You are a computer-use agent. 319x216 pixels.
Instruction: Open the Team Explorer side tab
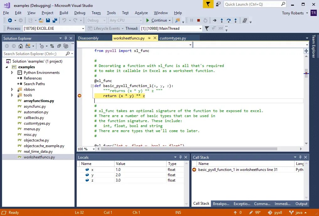tap(313, 46)
